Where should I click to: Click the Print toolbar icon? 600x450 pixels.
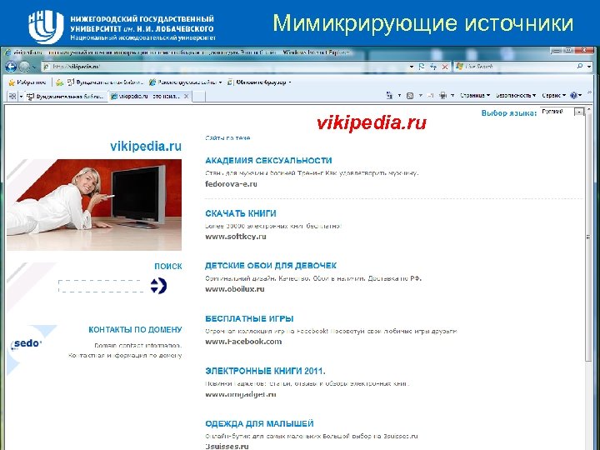point(442,96)
